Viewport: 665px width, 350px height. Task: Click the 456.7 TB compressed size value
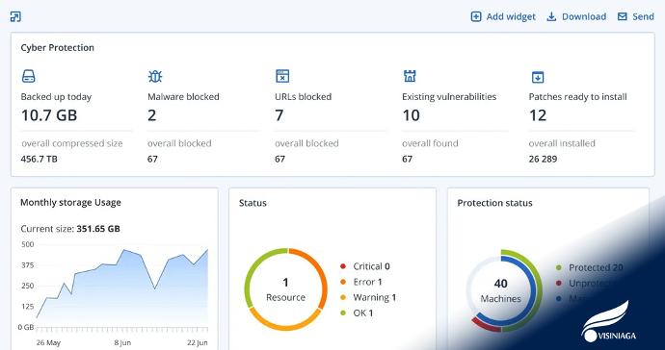tap(39, 159)
